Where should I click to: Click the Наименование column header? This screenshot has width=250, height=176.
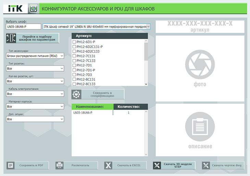pos(92,106)
